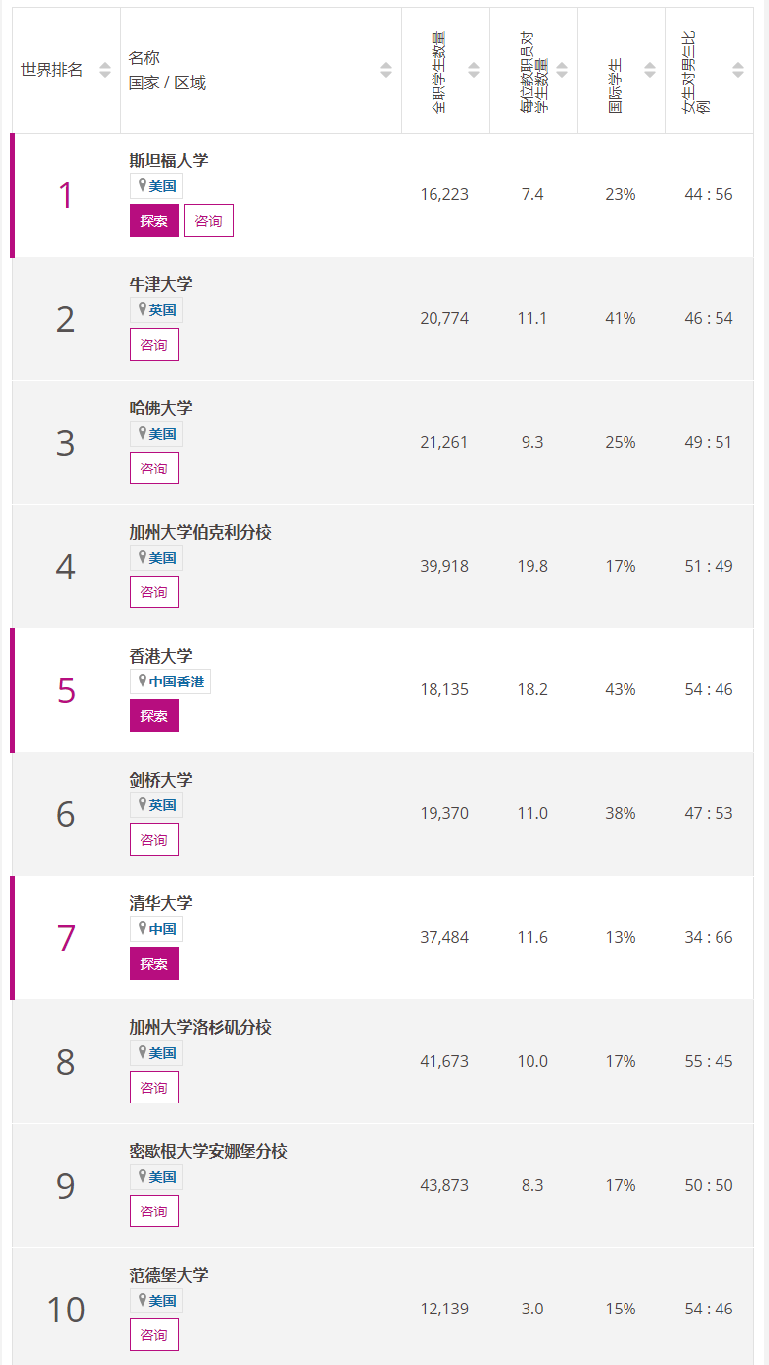769x1365 pixels.
Task: Click 探索 button for 斯坦福大学
Action: point(154,220)
